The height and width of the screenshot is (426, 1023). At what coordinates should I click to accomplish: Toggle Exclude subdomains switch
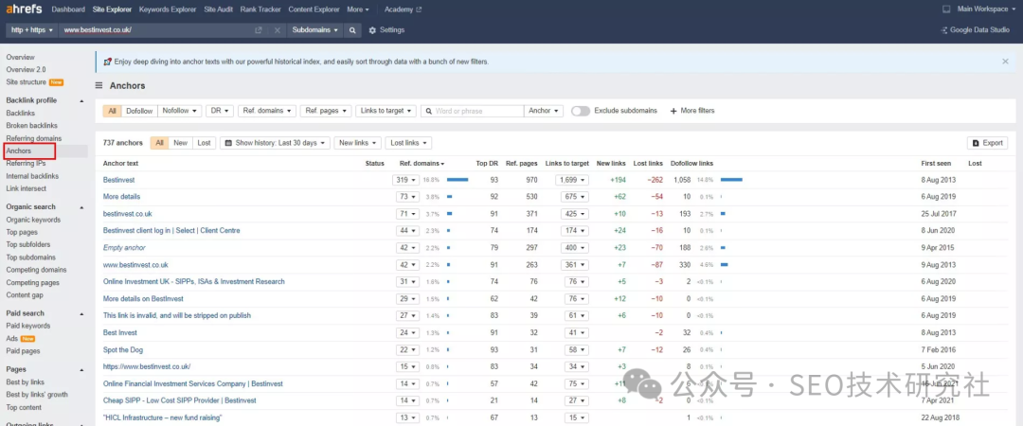click(581, 111)
